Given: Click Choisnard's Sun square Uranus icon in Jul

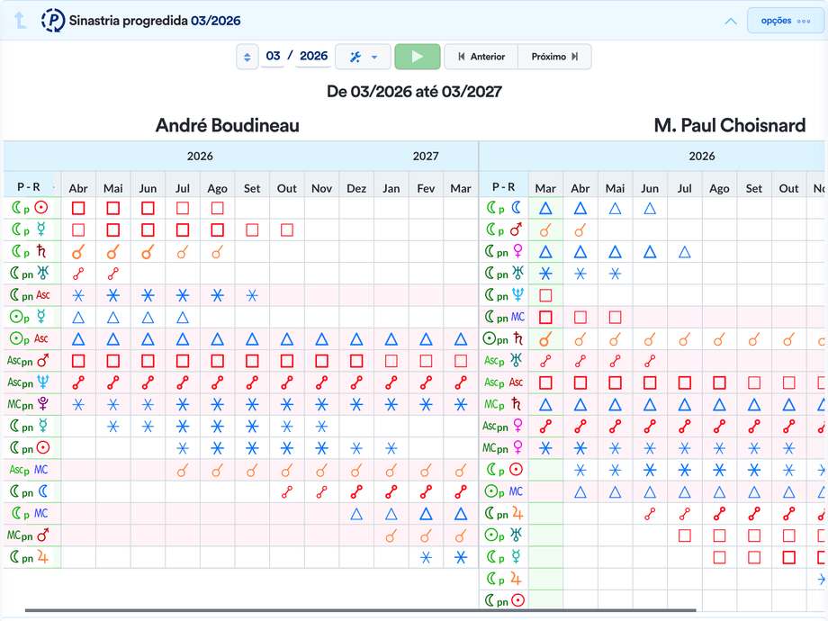Looking at the screenshot, I should click(684, 535).
